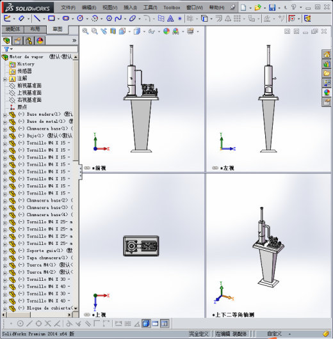Select the History item in feature tree
The image size is (333, 339).
tap(26, 64)
